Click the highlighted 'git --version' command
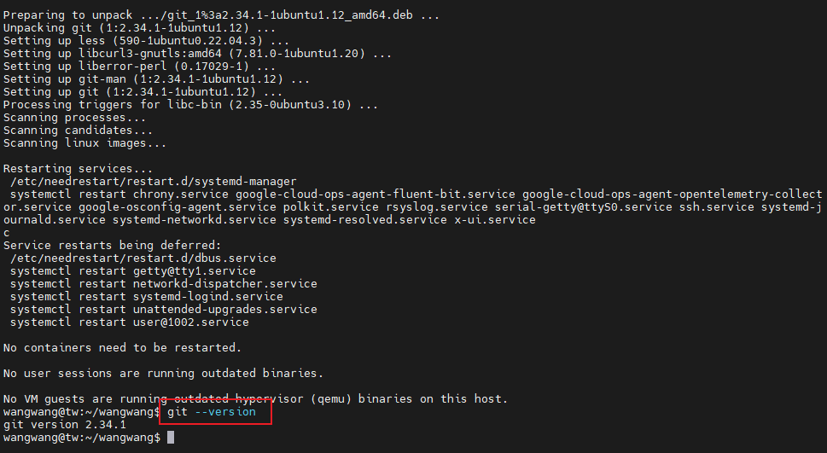The image size is (827, 453). click(212, 412)
